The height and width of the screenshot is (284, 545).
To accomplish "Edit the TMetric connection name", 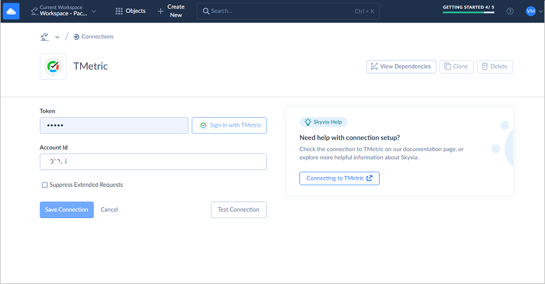I will [90, 67].
